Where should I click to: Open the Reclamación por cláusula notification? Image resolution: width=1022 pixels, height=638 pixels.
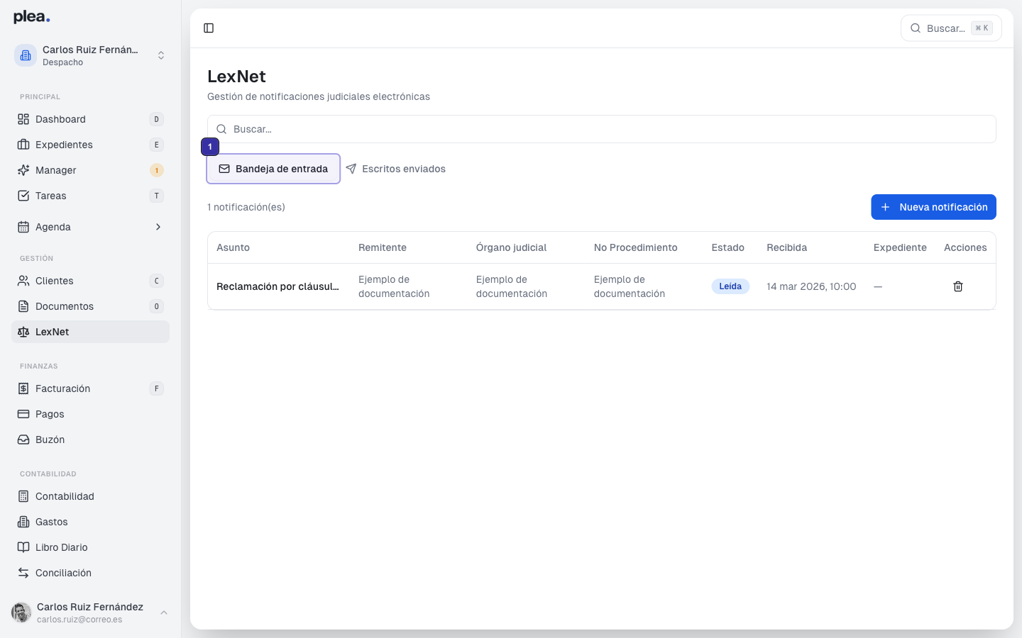point(277,286)
